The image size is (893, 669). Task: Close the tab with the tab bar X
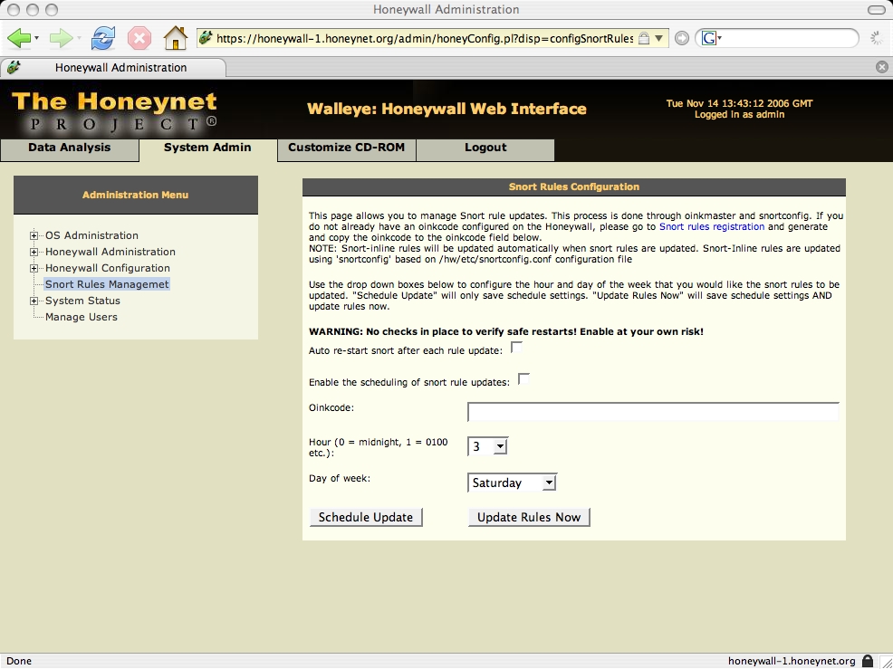point(881,67)
